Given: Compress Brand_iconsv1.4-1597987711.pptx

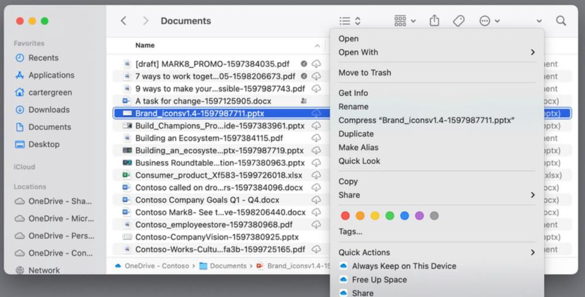Looking at the screenshot, I should (426, 120).
